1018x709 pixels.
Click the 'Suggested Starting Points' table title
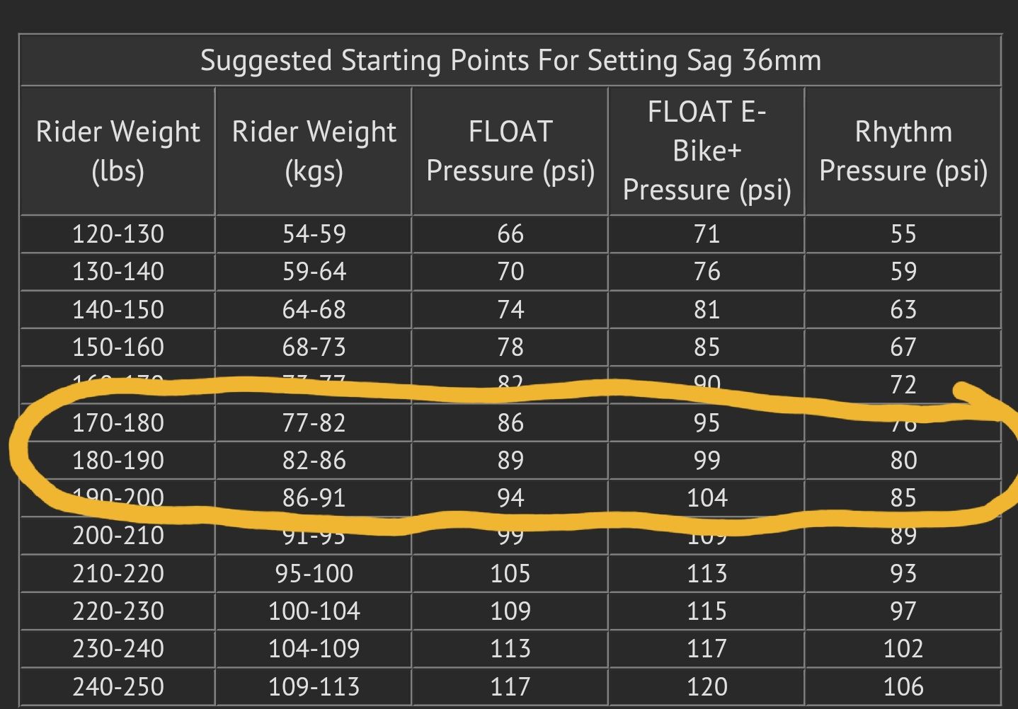(510, 61)
